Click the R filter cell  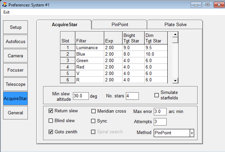coord(90,80)
